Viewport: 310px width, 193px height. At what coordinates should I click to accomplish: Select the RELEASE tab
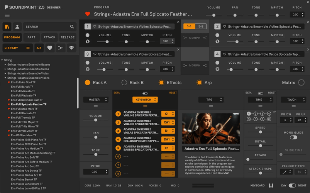(68, 37)
